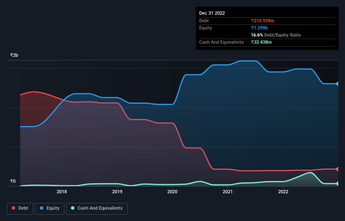Click the blue Equity endpoint marker
The height and width of the screenshot is (221, 345).
tap(338, 84)
